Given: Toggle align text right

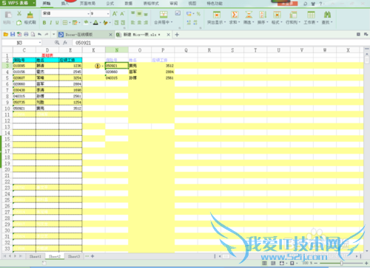Looking at the screenshot, I should point(146,22).
